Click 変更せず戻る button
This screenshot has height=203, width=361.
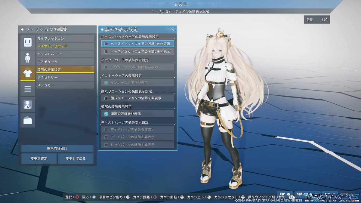(x=76, y=158)
